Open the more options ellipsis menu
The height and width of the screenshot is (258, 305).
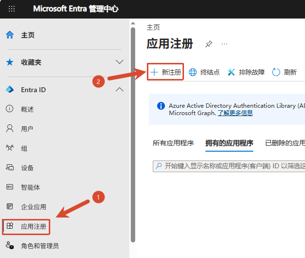click(x=224, y=44)
